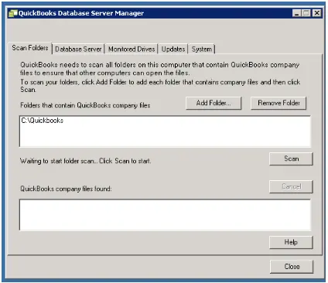
Task: Click the QuickBooks title bar app icon
Action: click(x=12, y=13)
